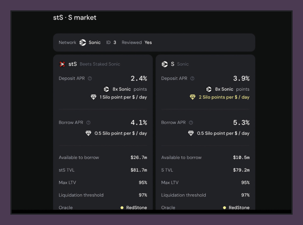Click stS Deposit APR help icon
Screen dimensions: 303x225
tap(90, 79)
